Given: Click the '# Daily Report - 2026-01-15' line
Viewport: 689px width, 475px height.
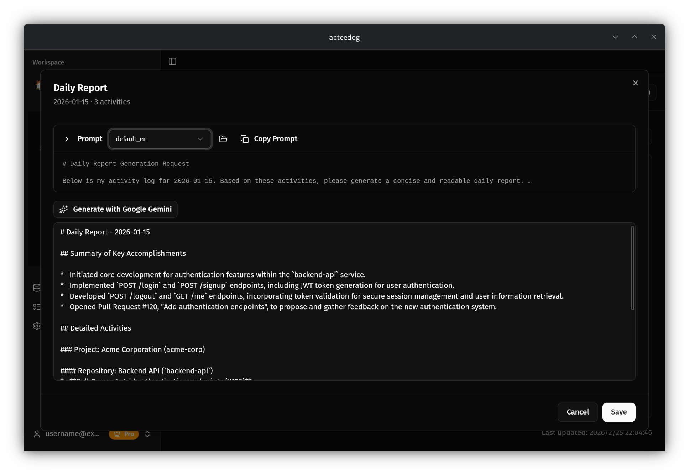Looking at the screenshot, I should (105, 232).
